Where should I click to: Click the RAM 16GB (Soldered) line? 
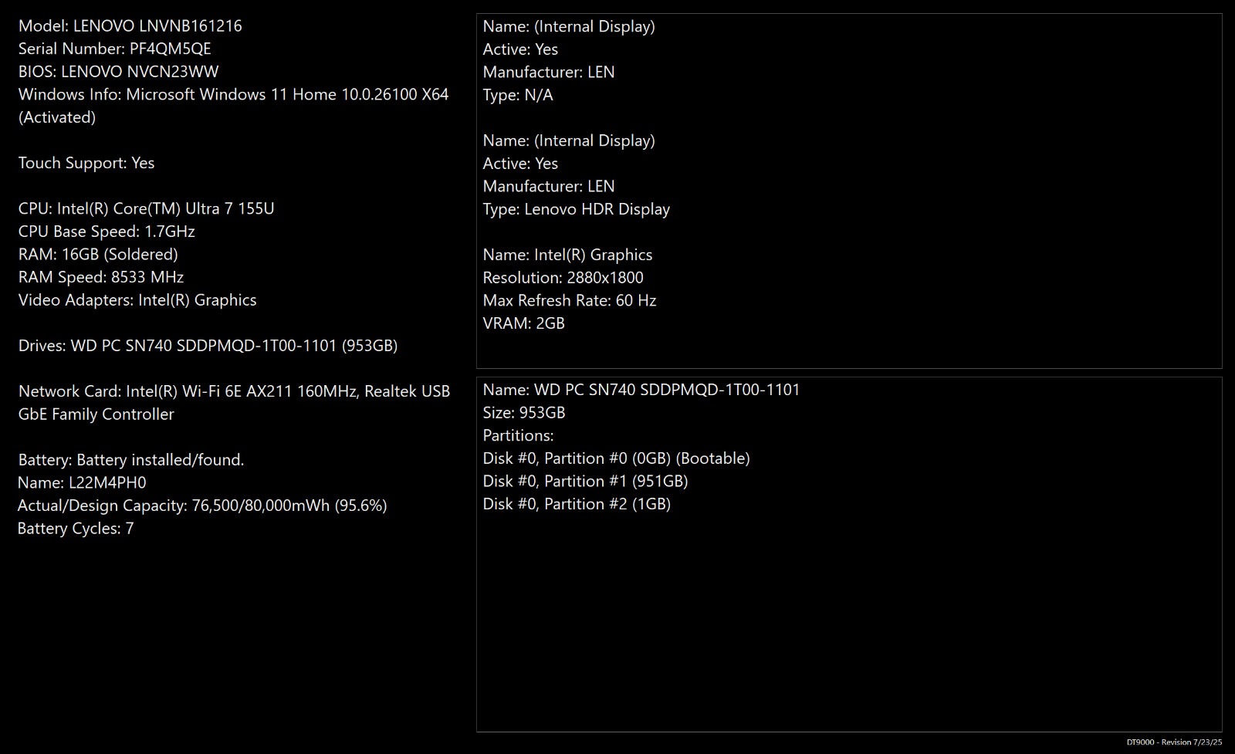pyautogui.click(x=98, y=254)
